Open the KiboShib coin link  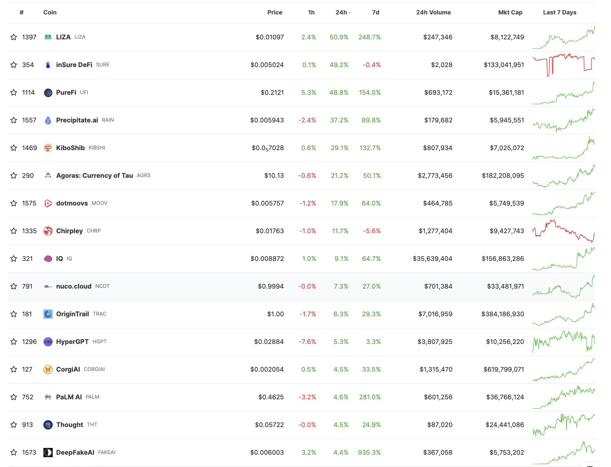coord(71,148)
